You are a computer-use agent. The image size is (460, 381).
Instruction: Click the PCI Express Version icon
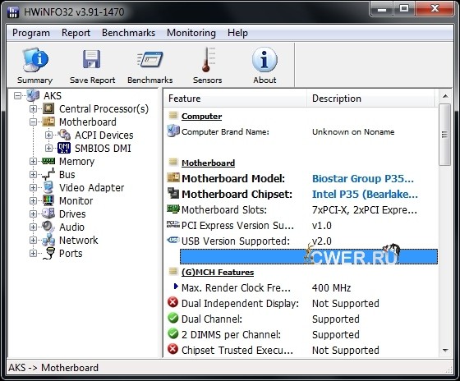tap(173, 224)
